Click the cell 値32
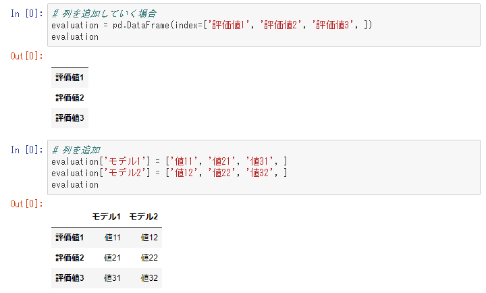486x293 pixels. tap(149, 278)
